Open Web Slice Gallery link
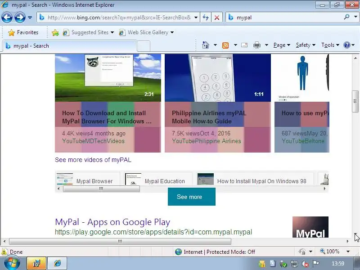Screen dimensions: 360x270 (x=146, y=32)
